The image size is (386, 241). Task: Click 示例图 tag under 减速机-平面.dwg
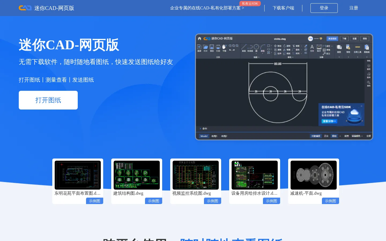(331, 201)
